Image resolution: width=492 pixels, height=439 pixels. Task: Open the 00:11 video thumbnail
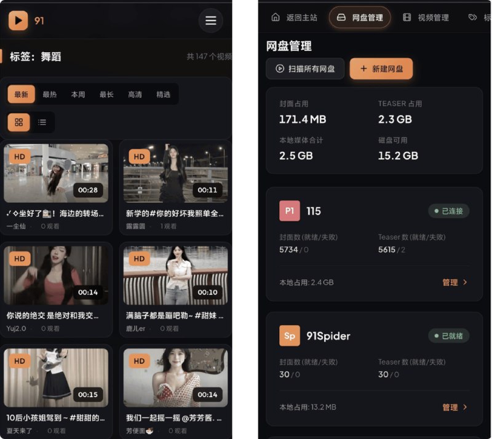[x=175, y=173]
